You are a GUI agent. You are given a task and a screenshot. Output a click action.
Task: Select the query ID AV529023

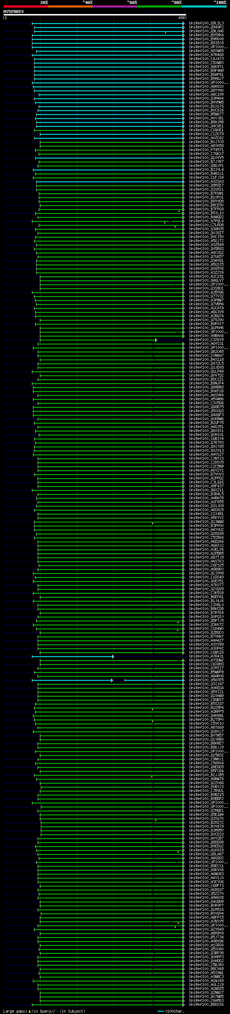(13, 12)
